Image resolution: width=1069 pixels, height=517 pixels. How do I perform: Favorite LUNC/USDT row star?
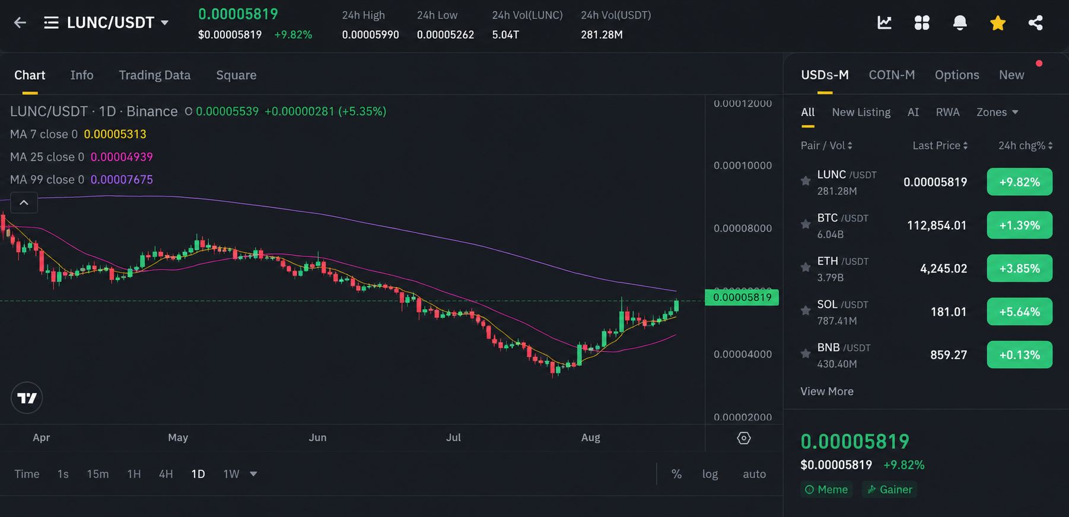(x=806, y=181)
